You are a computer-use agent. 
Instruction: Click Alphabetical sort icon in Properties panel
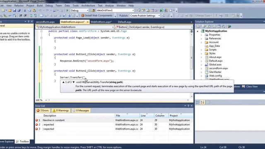pos(202,102)
